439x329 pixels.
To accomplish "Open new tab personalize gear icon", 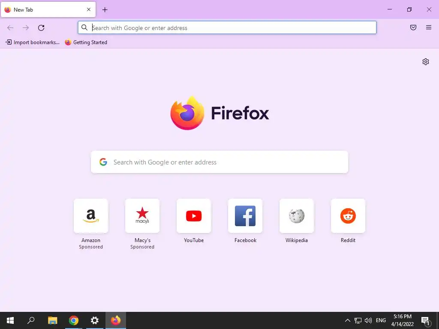I will 426,62.
